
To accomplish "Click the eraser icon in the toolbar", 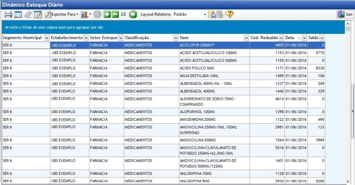I will click(x=28, y=14).
